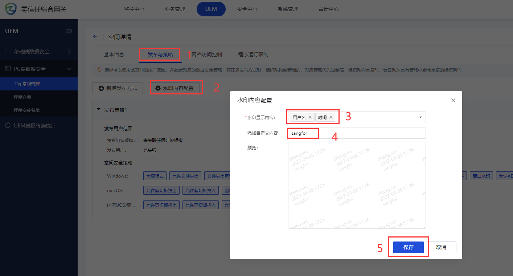Screen dimensions: 513x276
Task: Click the 添加自定义内容 input field
Action: (x=357, y=133)
